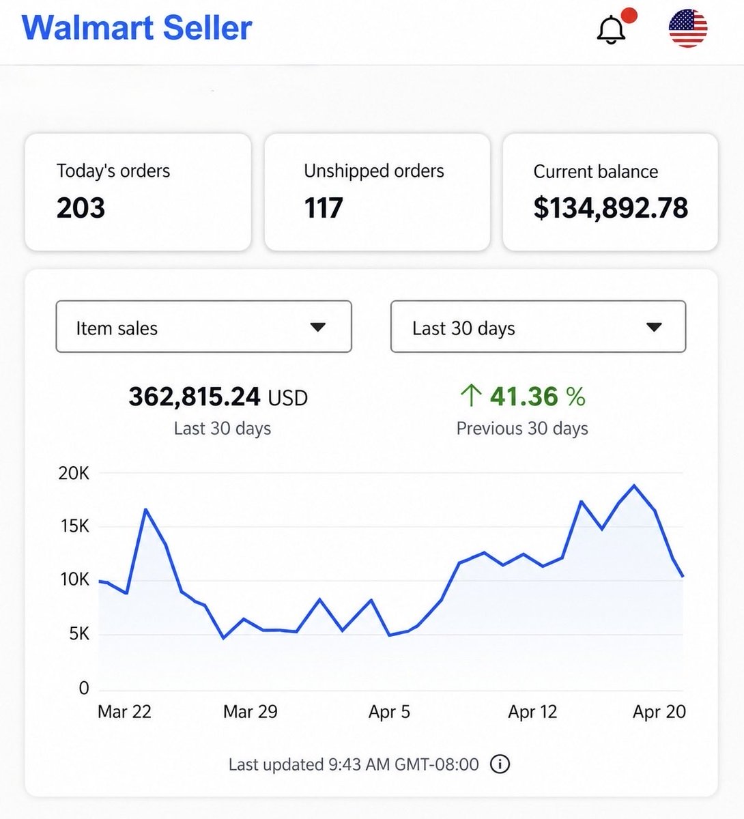Click the 203 today's orders count

coord(81,208)
